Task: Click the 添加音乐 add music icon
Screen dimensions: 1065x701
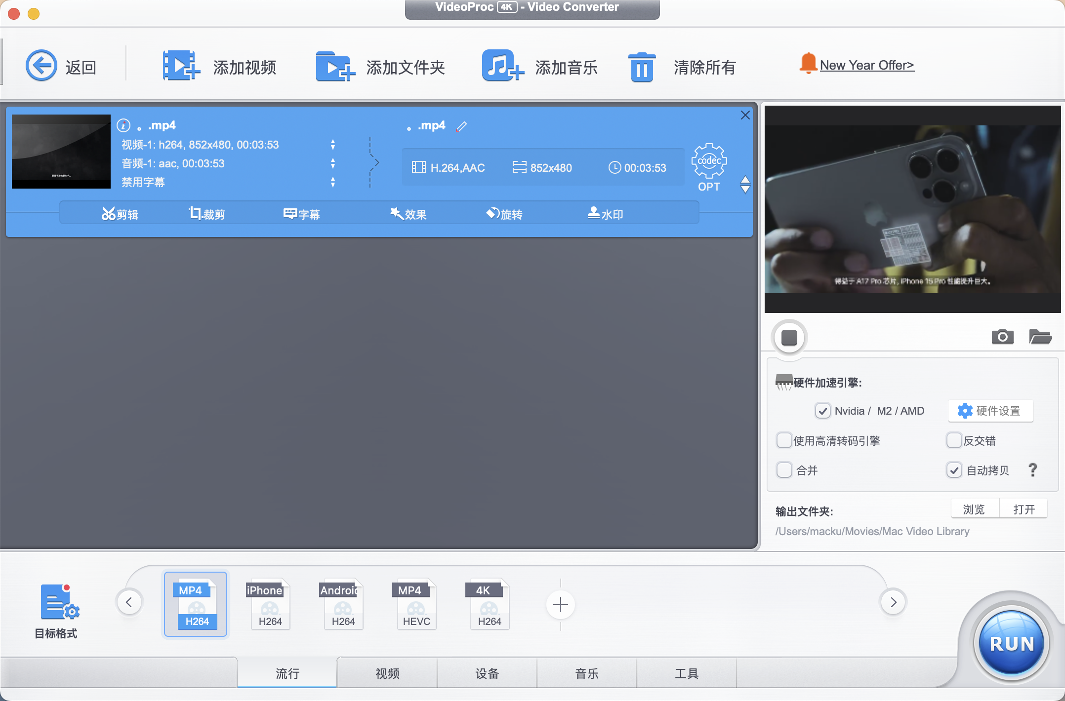Action: click(502, 66)
